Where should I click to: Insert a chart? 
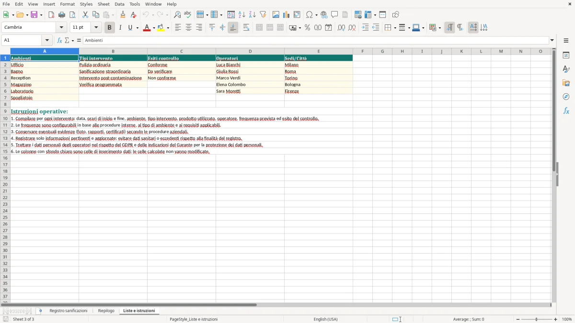pyautogui.click(x=287, y=15)
